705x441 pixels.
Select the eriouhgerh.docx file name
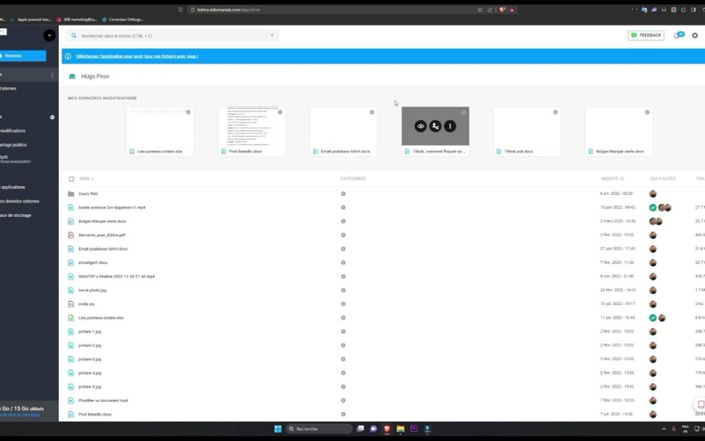[93, 263]
